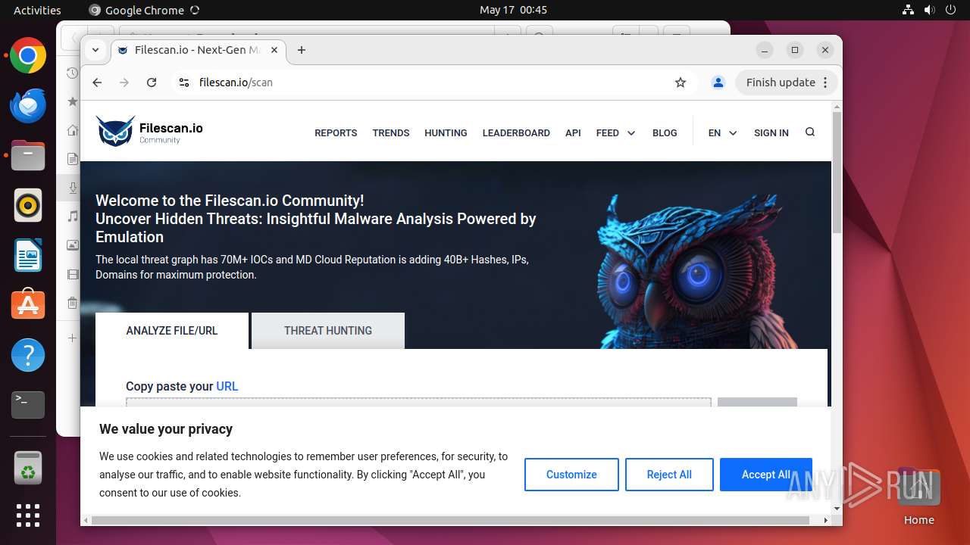Open the Files app in dock

[x=28, y=156]
